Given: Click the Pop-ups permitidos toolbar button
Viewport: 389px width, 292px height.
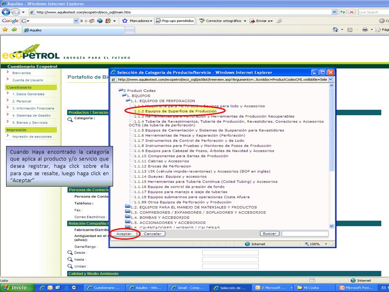Looking at the screenshot, I should click(x=175, y=21).
